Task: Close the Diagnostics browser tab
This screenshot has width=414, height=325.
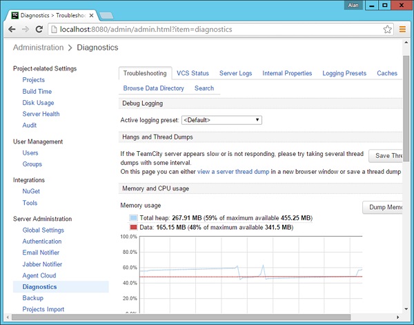Action: pos(91,16)
